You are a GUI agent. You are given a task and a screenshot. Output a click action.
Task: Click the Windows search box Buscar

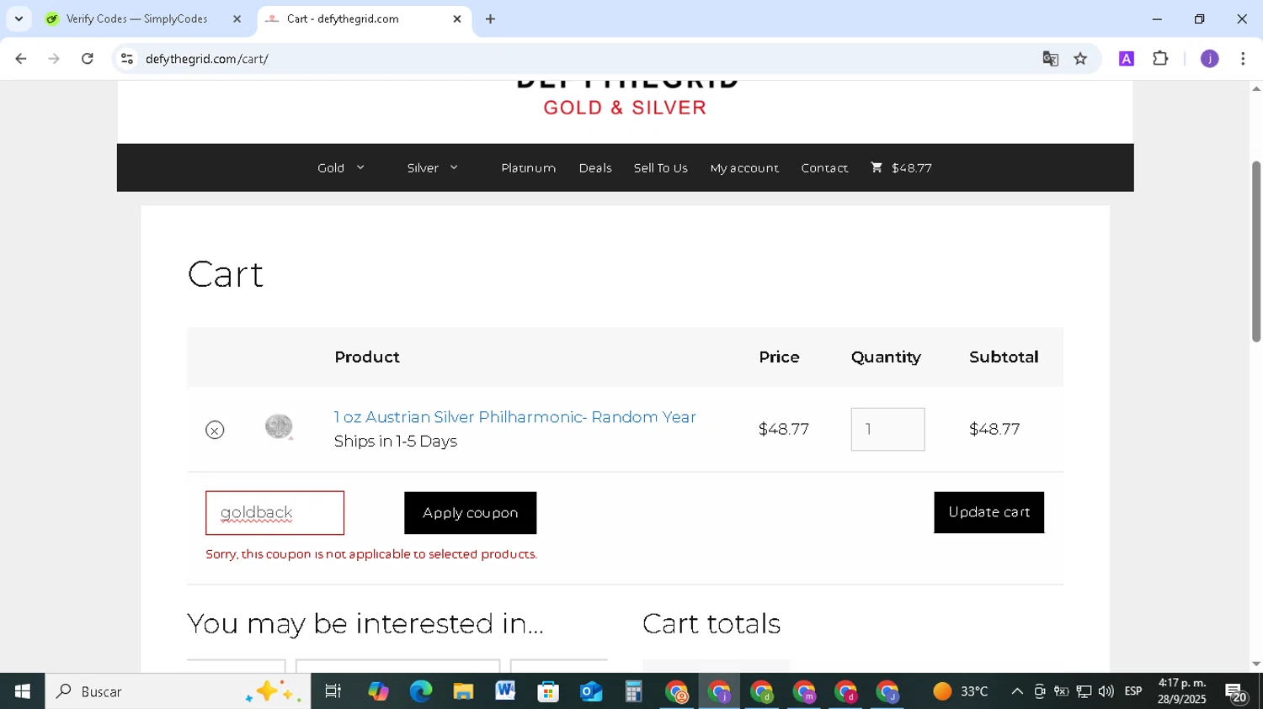(x=178, y=691)
